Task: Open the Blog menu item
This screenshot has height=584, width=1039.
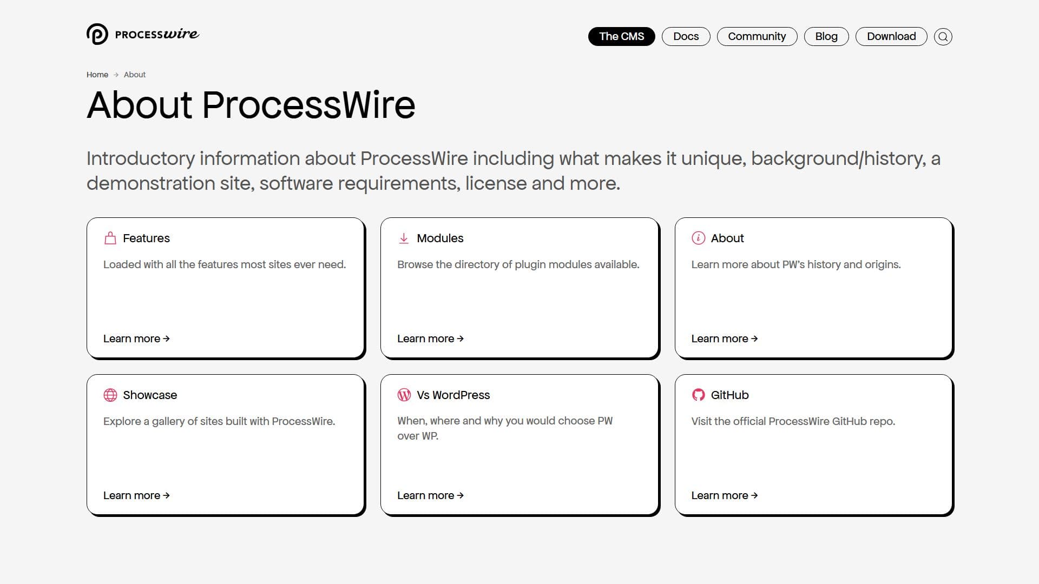Action: click(826, 36)
